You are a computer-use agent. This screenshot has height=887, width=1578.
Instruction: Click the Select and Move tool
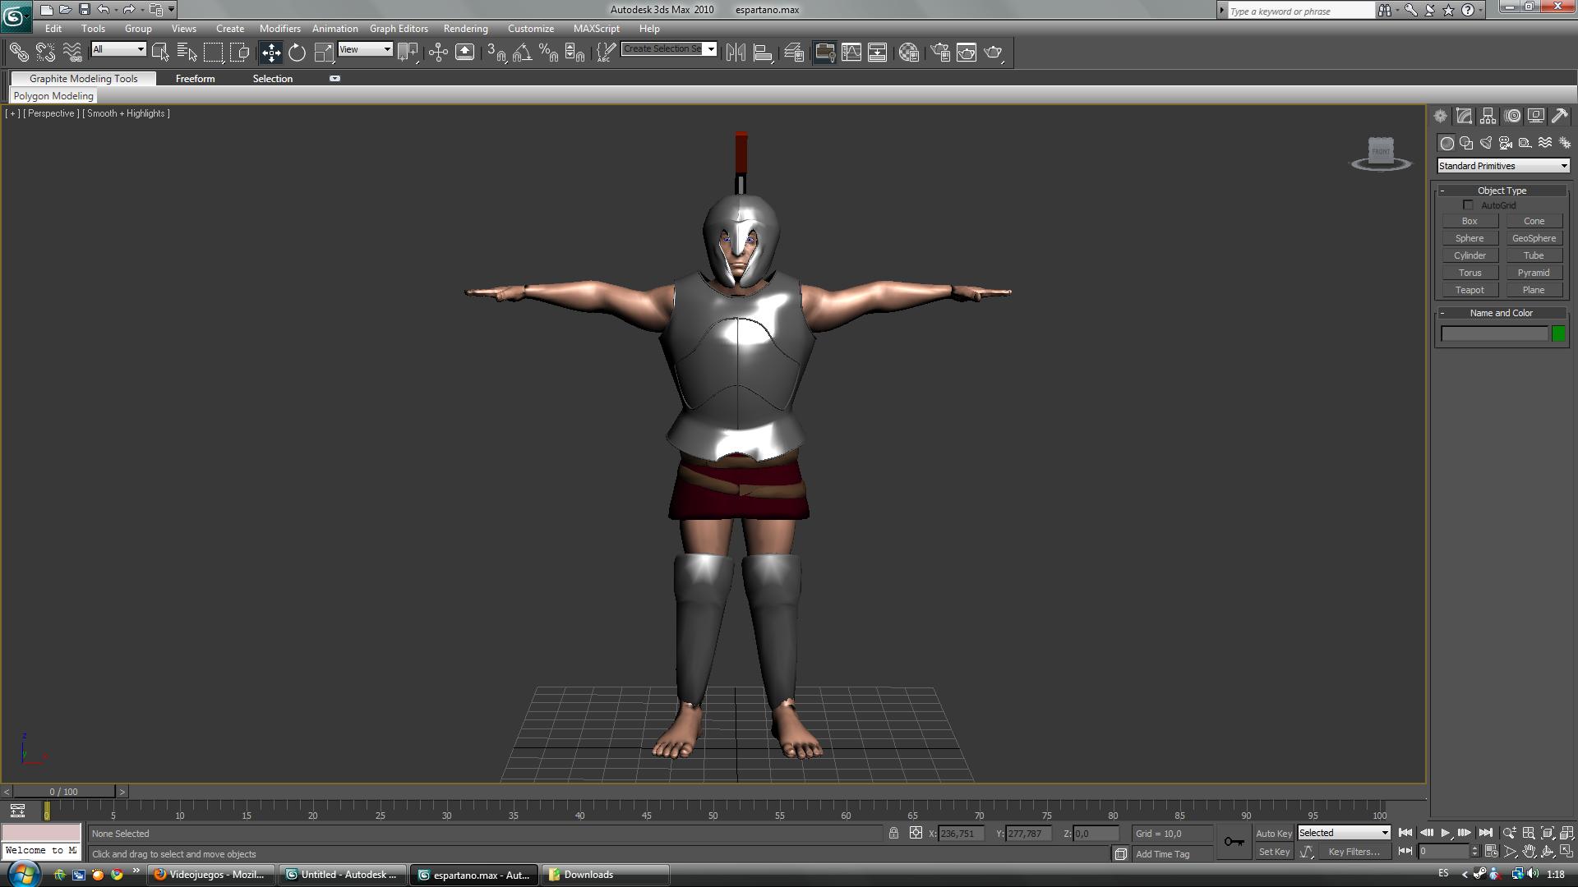coord(270,53)
